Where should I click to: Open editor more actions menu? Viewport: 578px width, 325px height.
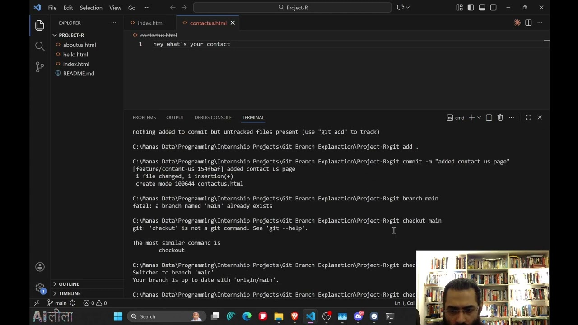(x=540, y=23)
